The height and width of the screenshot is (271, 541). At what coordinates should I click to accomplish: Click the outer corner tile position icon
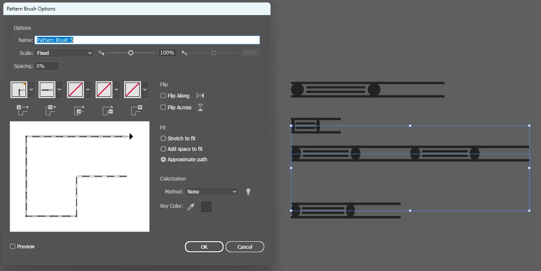pos(23,110)
